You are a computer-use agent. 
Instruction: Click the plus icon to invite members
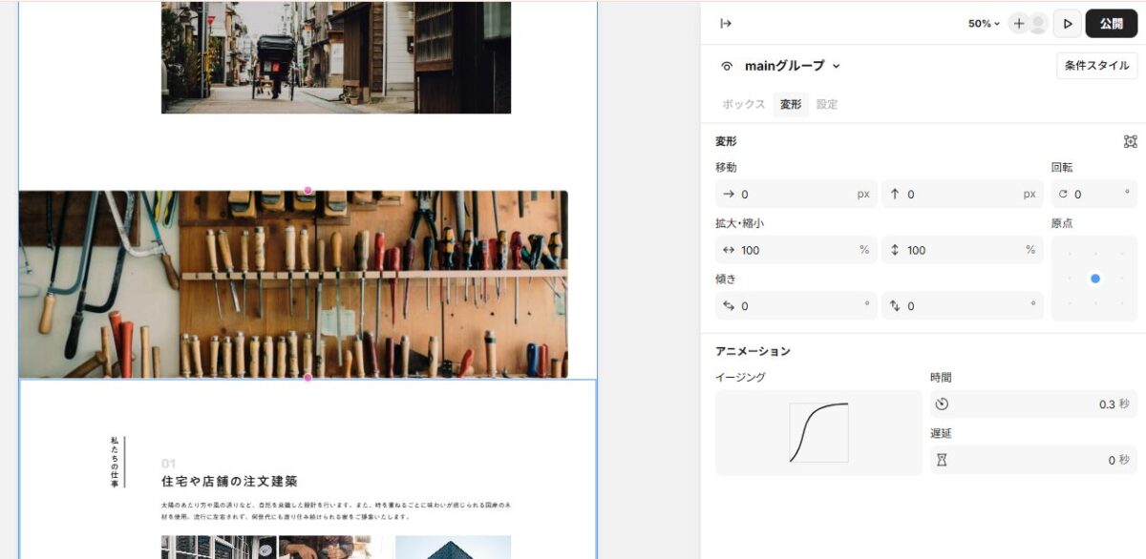[x=1018, y=23]
